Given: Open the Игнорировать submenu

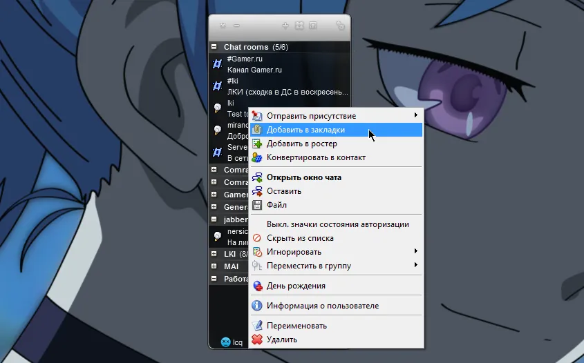Looking at the screenshot, I should tap(336, 252).
